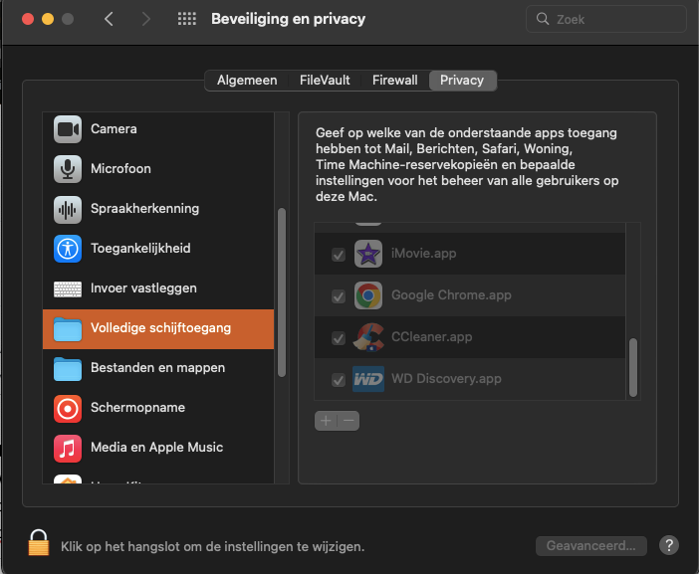Minimize the window with the yellow button
The width and height of the screenshot is (699, 574).
tap(48, 19)
